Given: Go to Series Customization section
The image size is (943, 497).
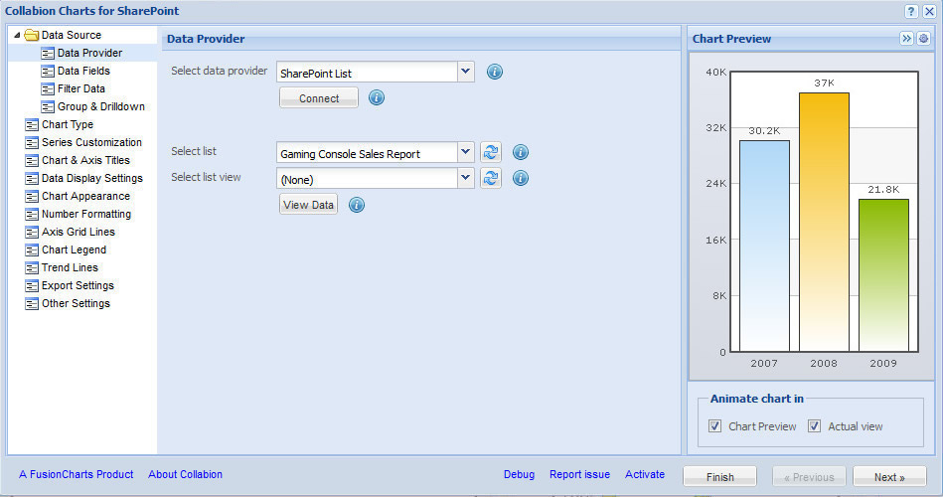Looking at the screenshot, I should 91,142.
